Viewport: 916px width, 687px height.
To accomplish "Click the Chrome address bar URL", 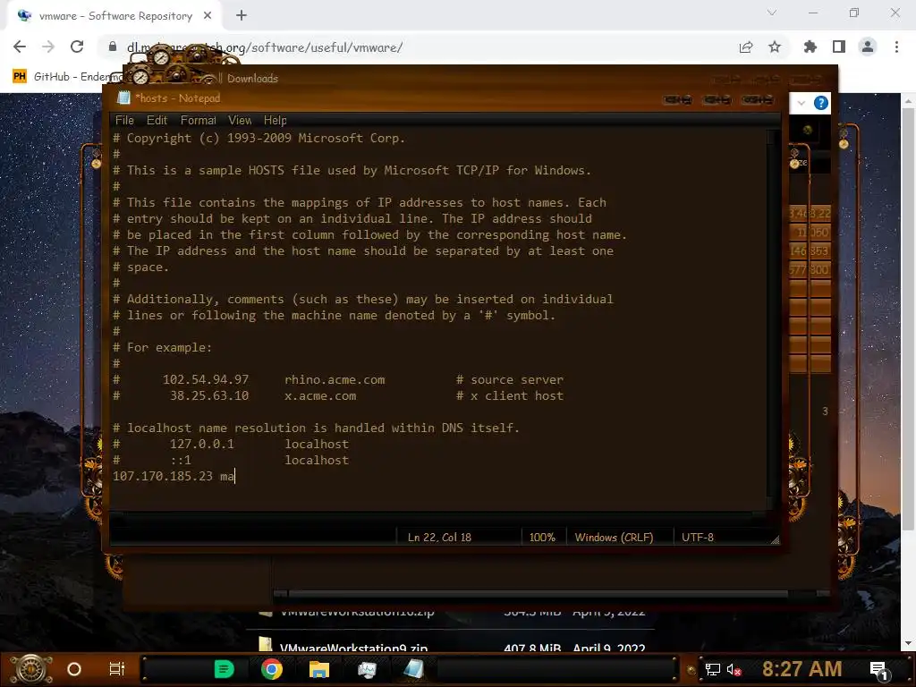I will click(265, 47).
